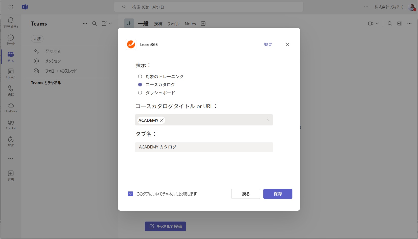Screen dimensions: 418x239
Task: Expand new message dropdown chevron
Action: tap(110, 24)
